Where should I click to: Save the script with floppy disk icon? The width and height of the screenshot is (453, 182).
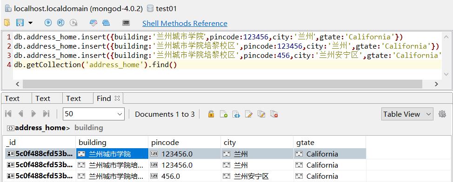(20, 22)
